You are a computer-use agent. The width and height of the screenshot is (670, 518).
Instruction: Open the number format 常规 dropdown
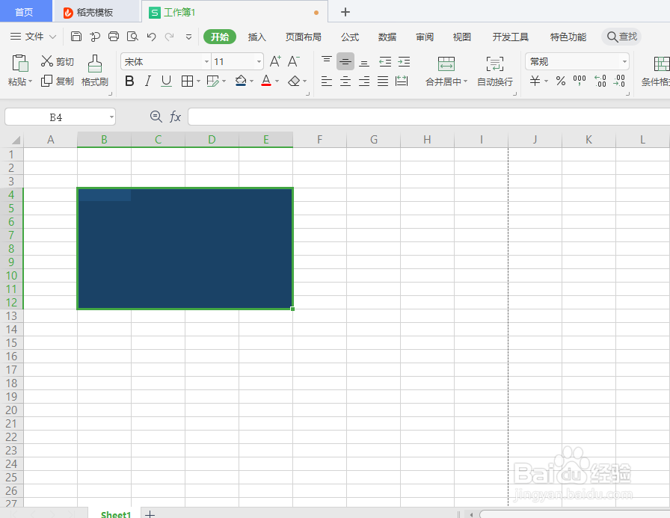(x=624, y=62)
